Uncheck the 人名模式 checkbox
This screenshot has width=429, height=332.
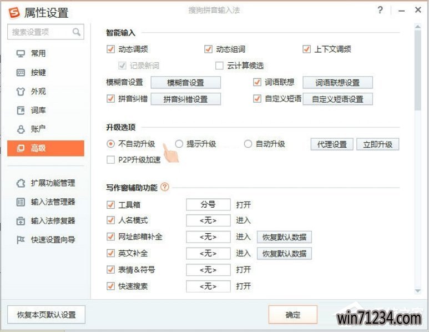[x=110, y=220]
